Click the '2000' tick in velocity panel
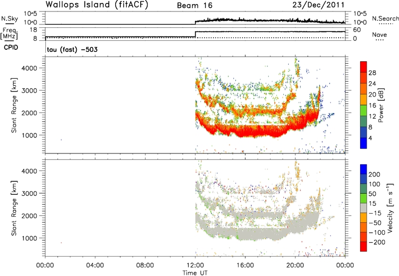The height and width of the screenshot is (276, 399). click(x=29, y=216)
